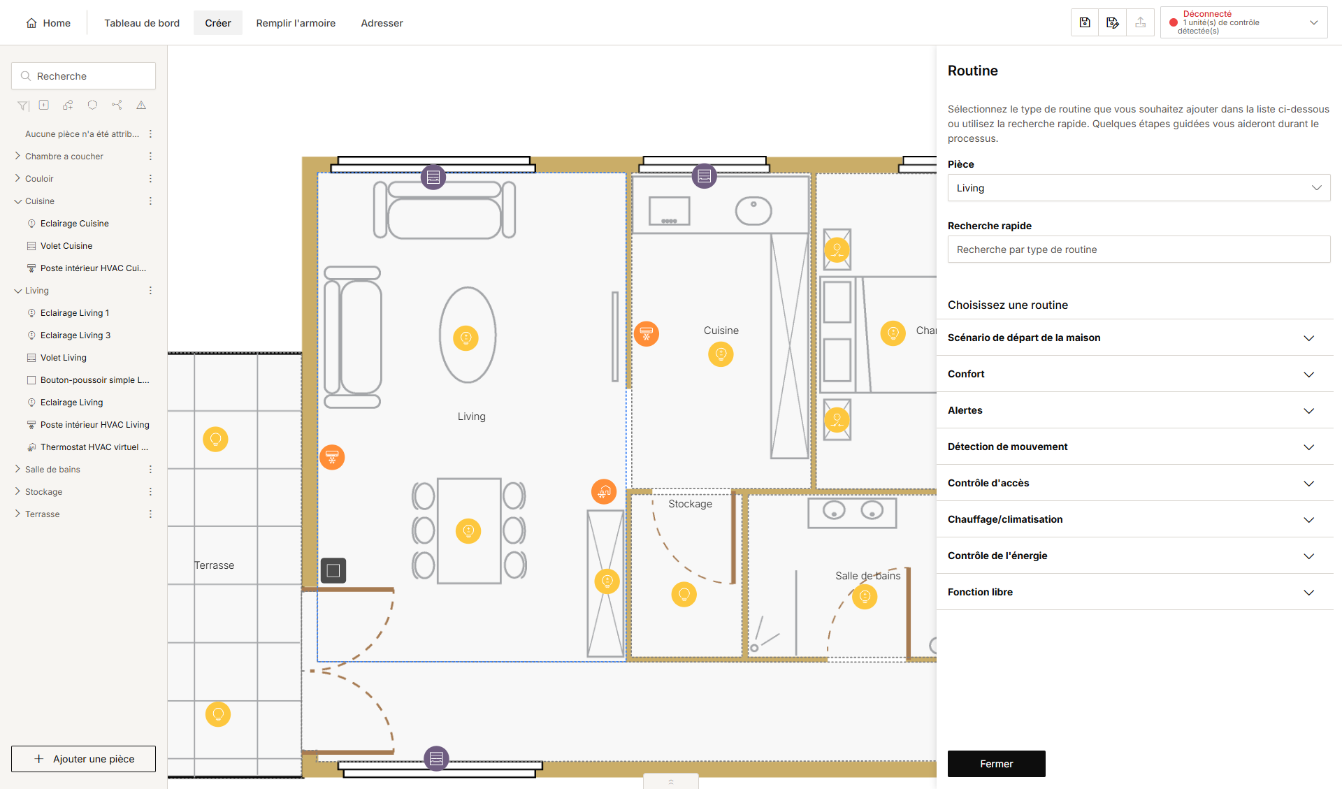Select Volet Cuisine tree item

(x=66, y=246)
